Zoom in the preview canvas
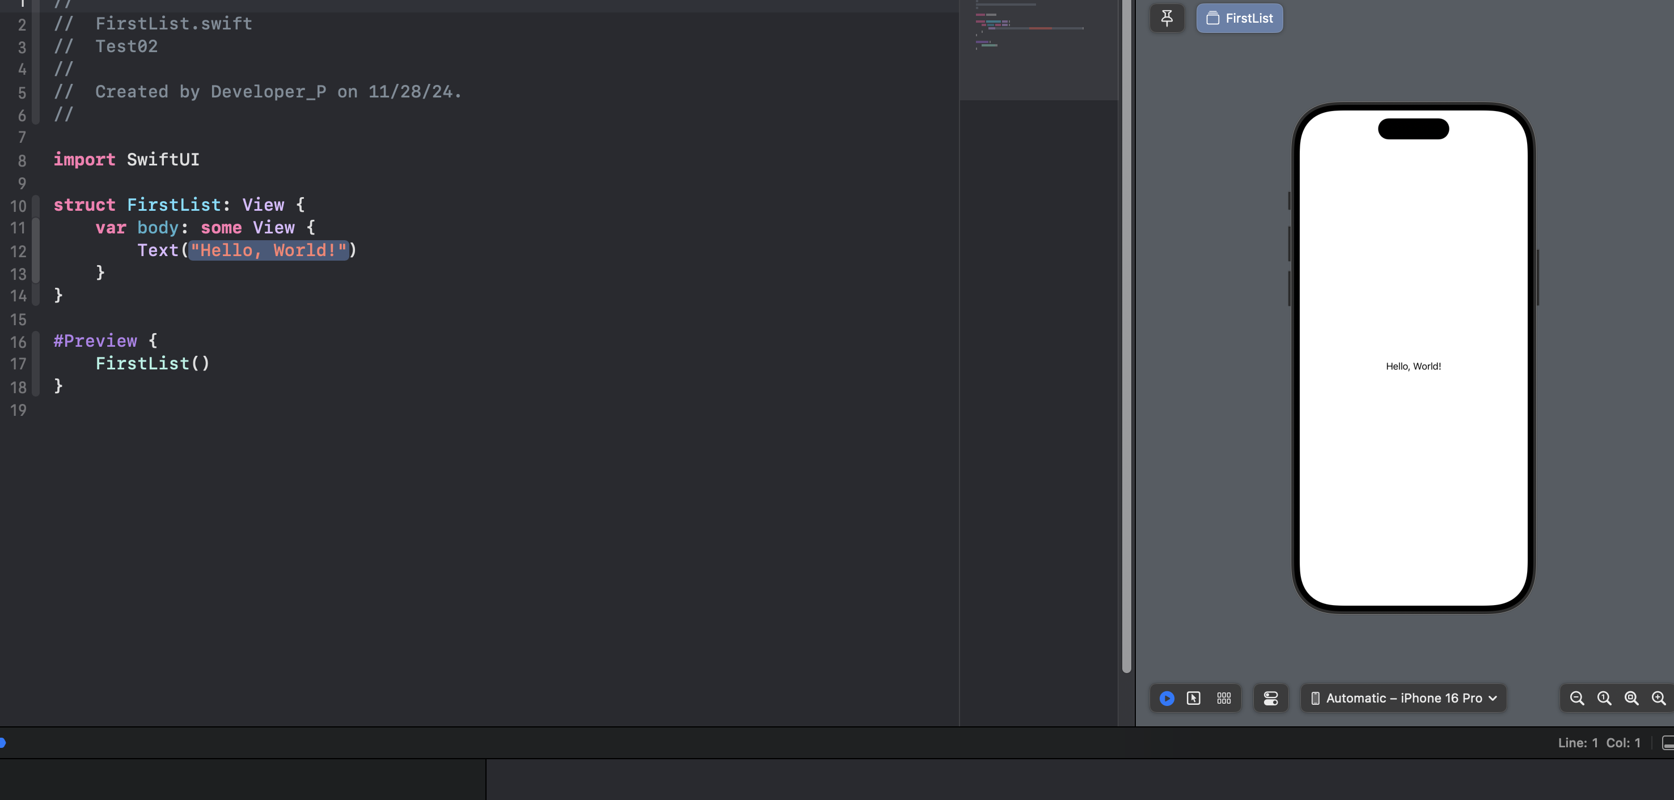 pos(1658,698)
